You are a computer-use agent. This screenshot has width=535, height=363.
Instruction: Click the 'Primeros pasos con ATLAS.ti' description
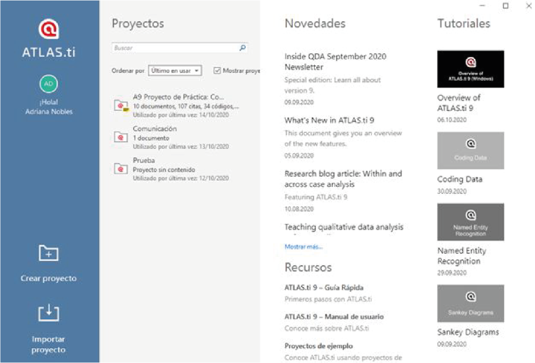tap(328, 300)
